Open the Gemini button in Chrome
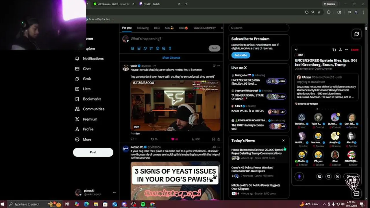Viewport: 370px width, 208px height. click(x=329, y=4)
